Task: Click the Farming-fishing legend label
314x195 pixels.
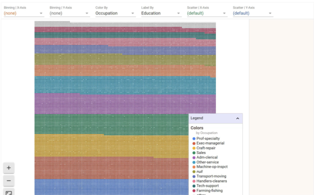Action: click(x=209, y=191)
